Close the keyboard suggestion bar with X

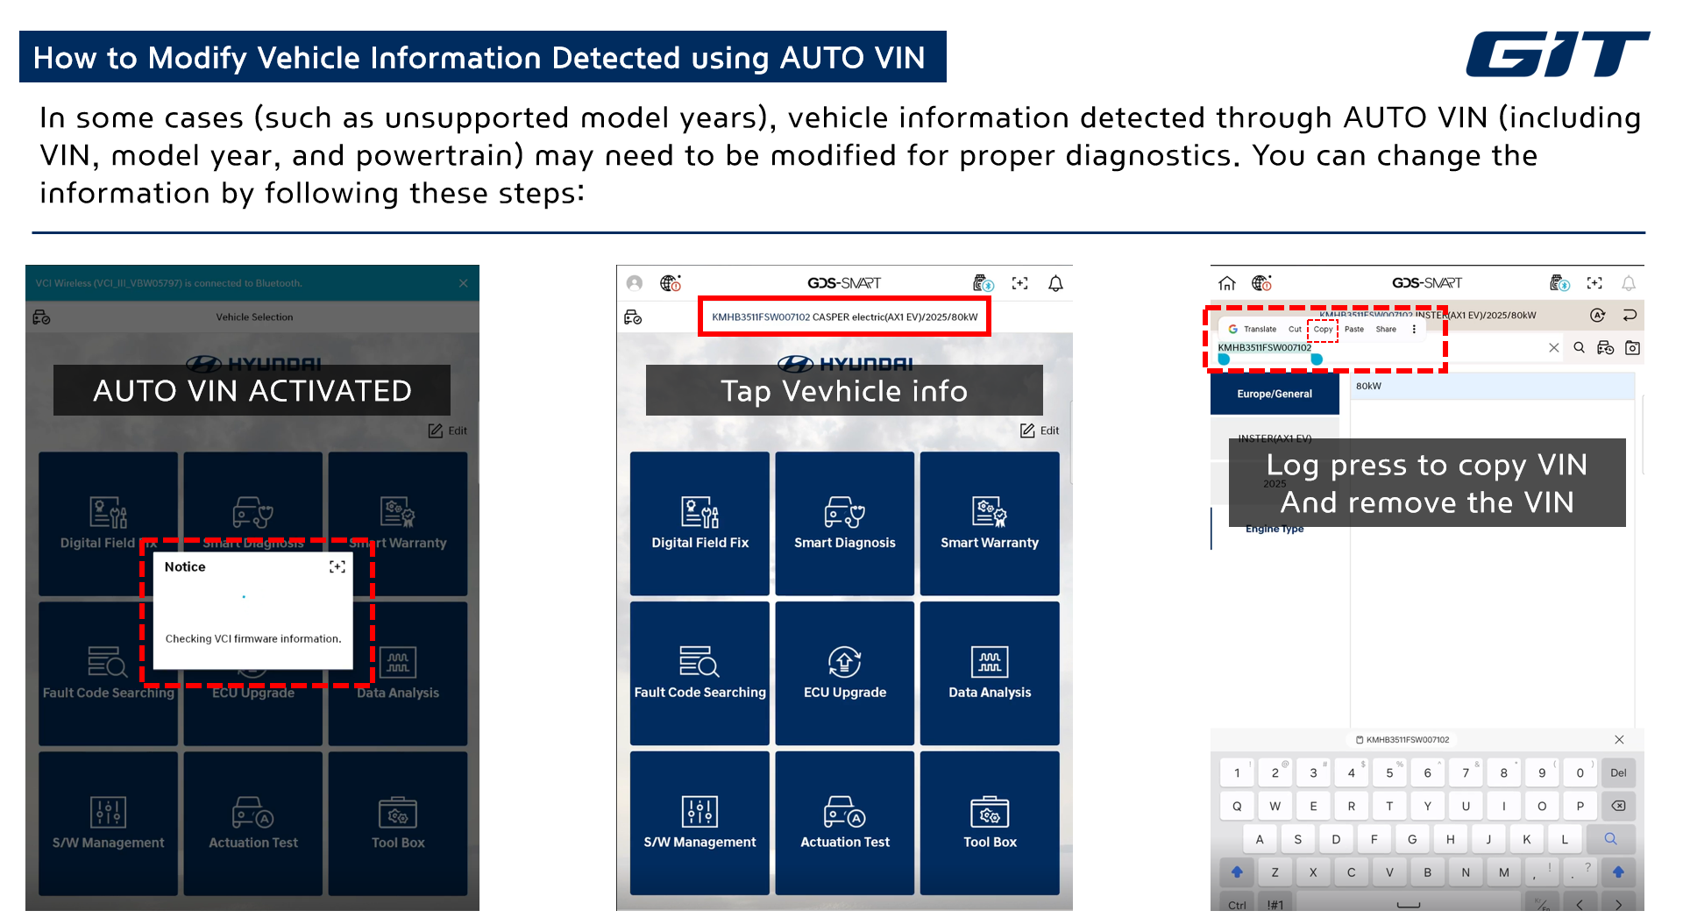1619,740
